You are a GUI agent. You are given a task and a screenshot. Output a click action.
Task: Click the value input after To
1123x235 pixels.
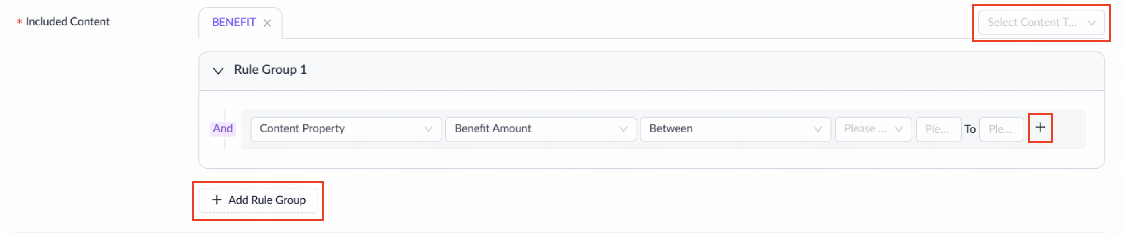point(1001,129)
